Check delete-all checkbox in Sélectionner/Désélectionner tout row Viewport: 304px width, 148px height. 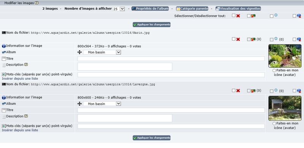point(234,16)
